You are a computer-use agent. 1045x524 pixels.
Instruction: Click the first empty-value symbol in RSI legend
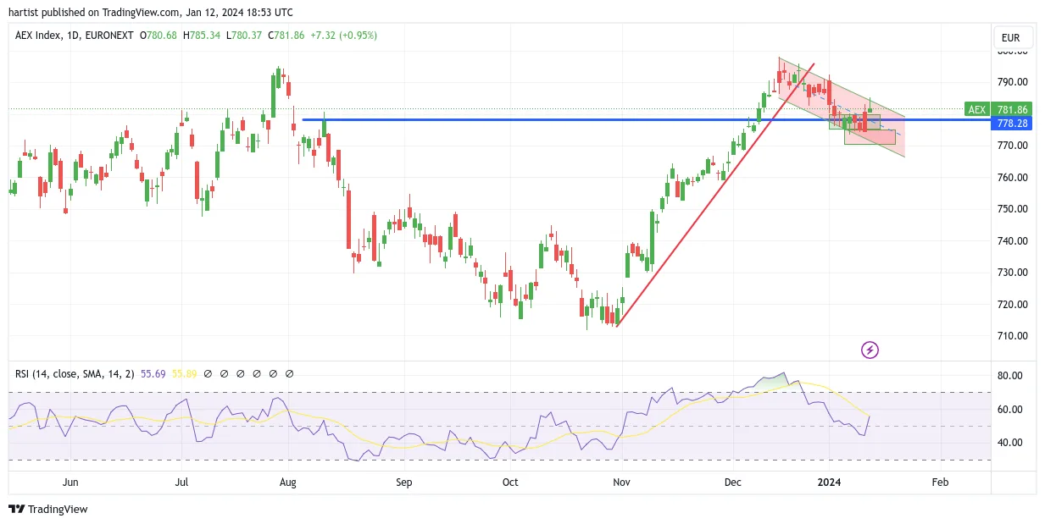pos(208,373)
